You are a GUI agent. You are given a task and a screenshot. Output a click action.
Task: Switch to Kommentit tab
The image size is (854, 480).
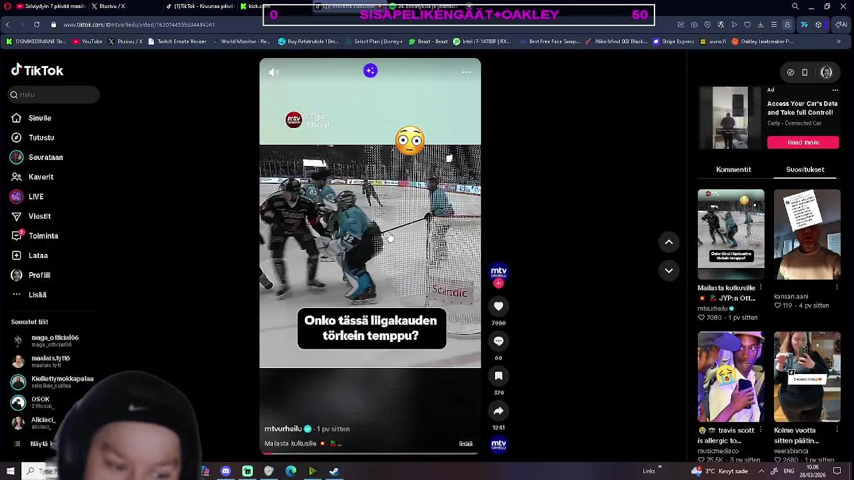(x=733, y=169)
